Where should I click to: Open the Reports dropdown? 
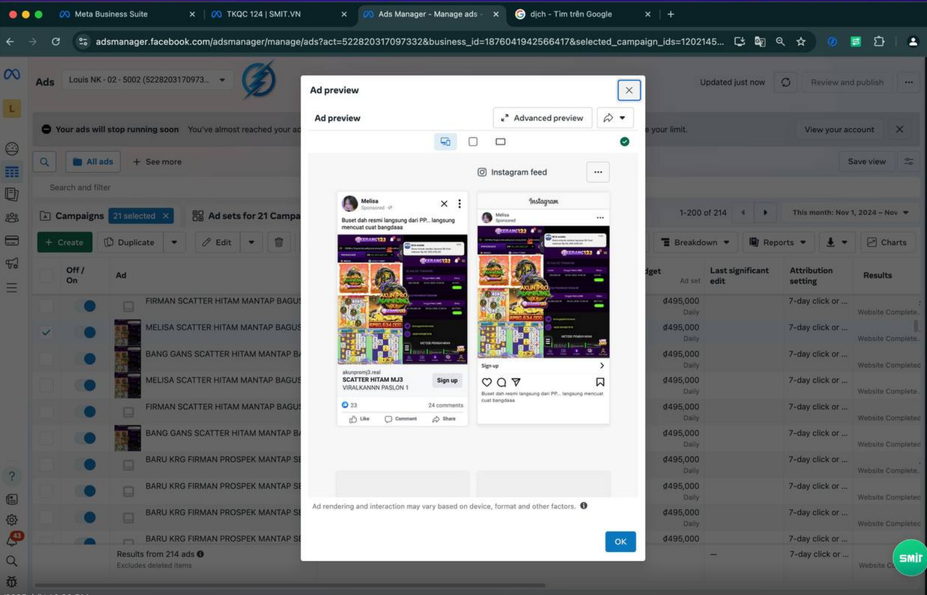[778, 242]
